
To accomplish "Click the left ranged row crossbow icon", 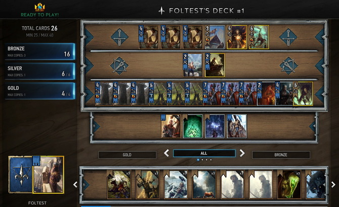I will pos(119,66).
